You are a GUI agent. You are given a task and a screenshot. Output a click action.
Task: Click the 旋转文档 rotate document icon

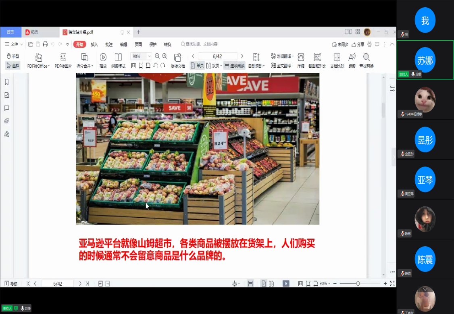pos(177,57)
